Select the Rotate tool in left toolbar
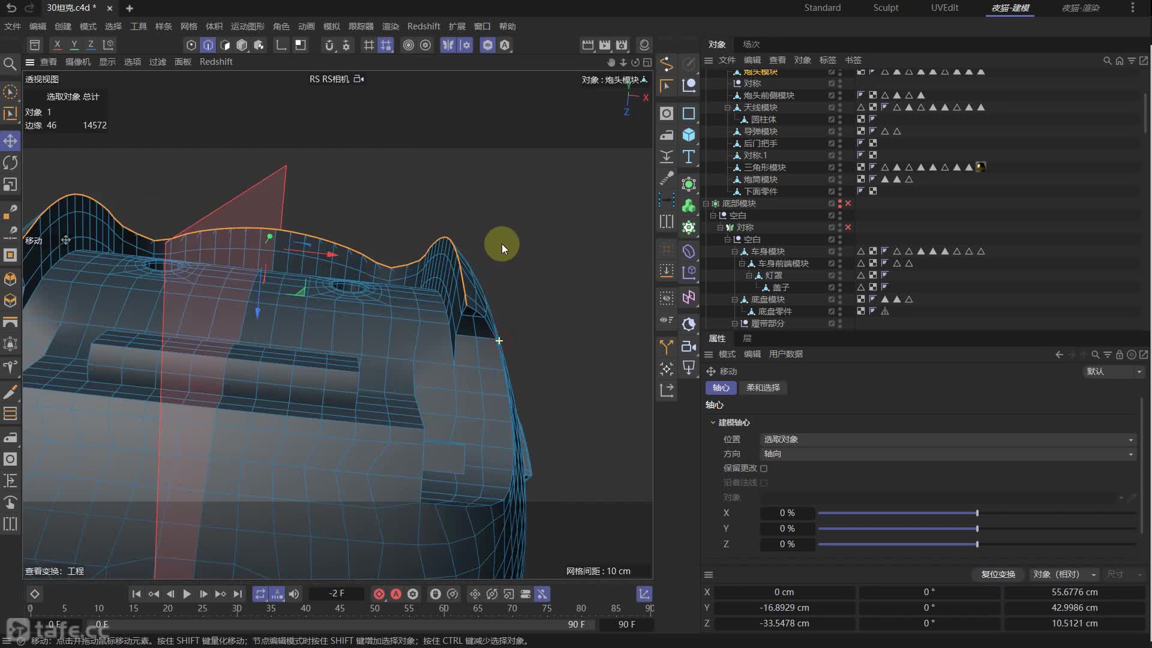 point(10,163)
